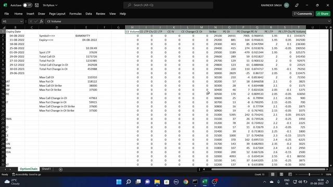Click the vertical scrollbar thumb

[331, 41]
